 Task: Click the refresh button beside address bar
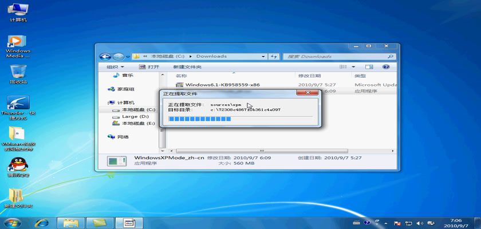tap(274, 57)
